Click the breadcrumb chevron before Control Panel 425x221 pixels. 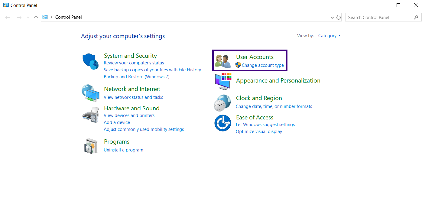click(x=51, y=17)
